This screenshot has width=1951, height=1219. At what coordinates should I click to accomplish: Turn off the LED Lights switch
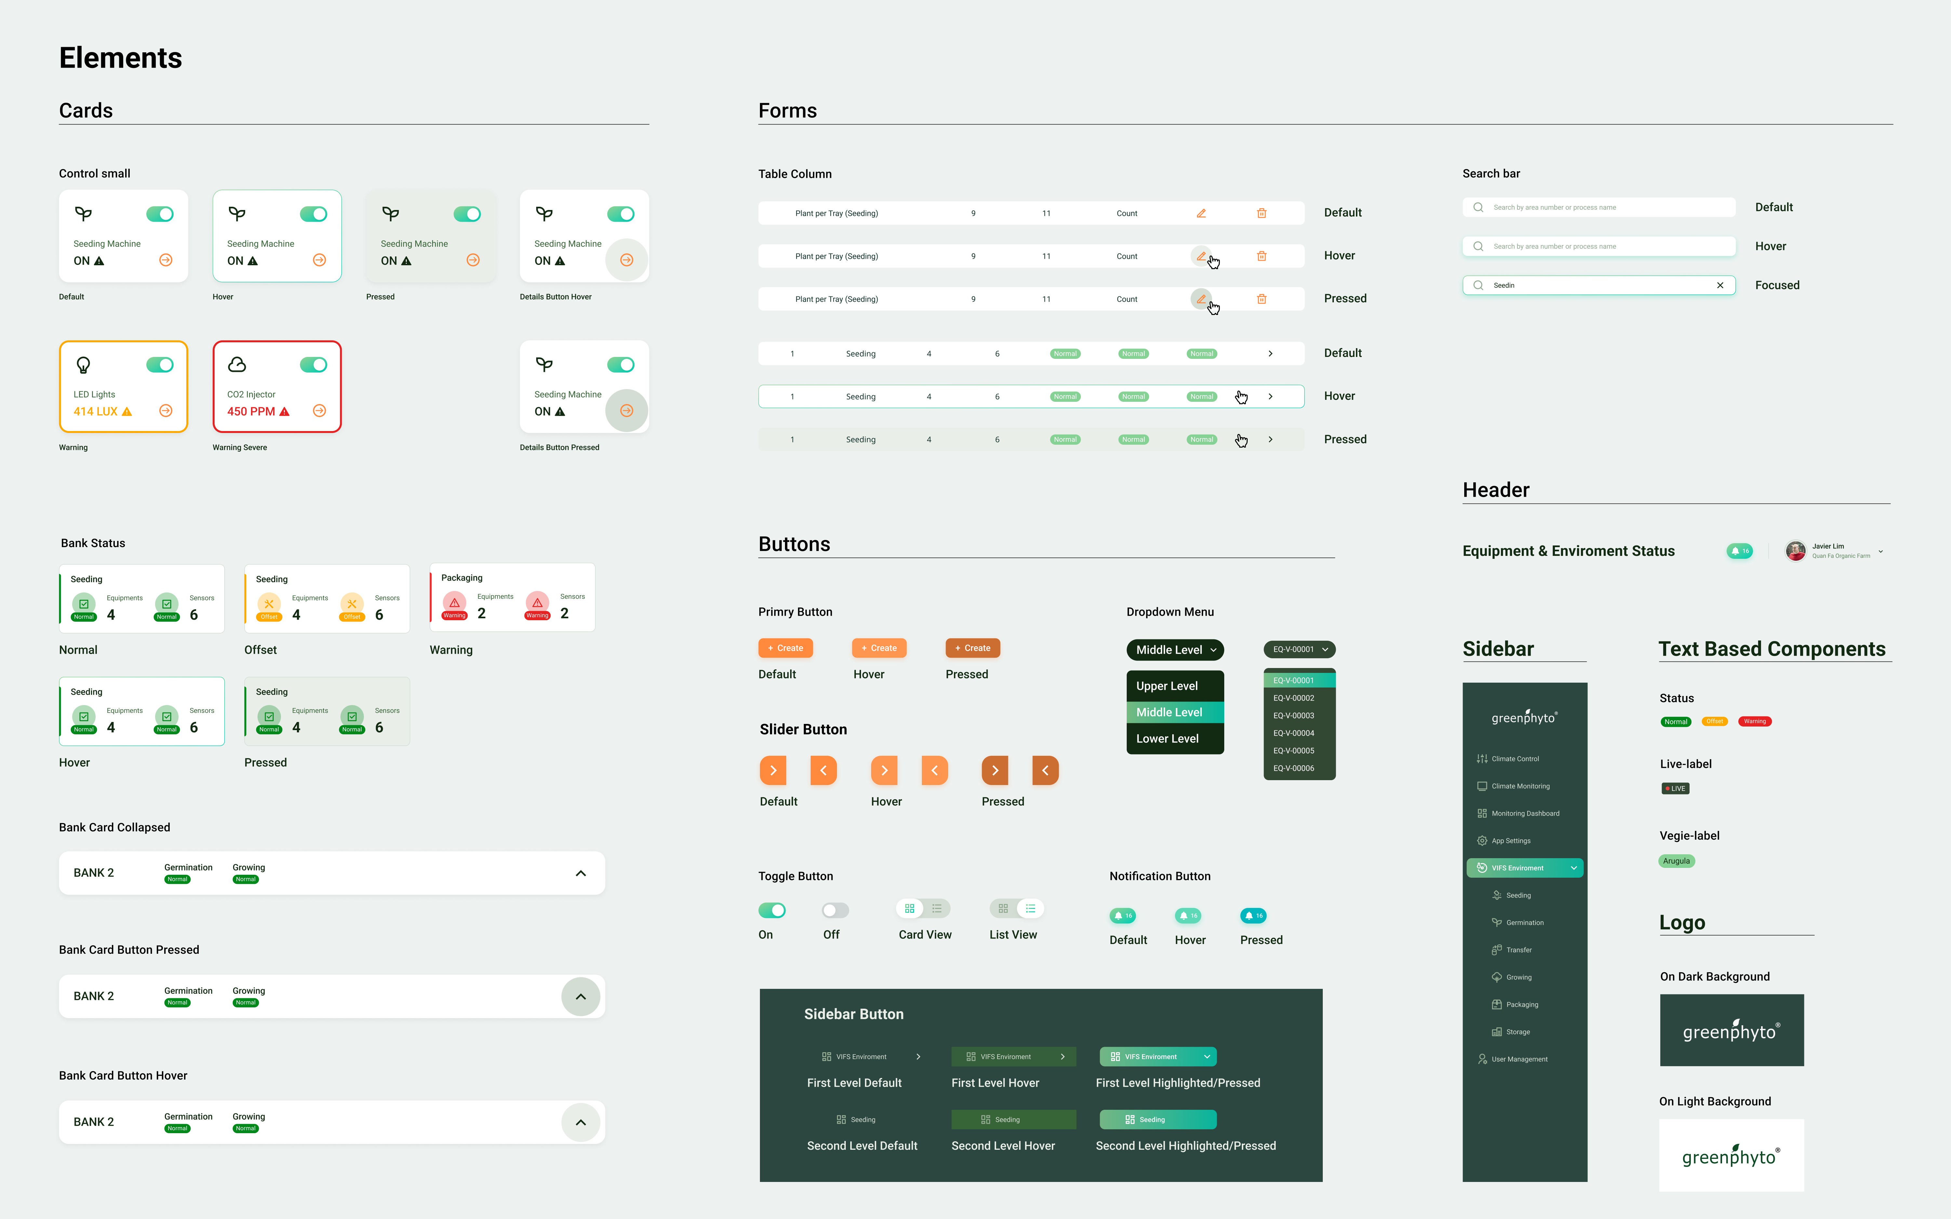click(x=160, y=365)
